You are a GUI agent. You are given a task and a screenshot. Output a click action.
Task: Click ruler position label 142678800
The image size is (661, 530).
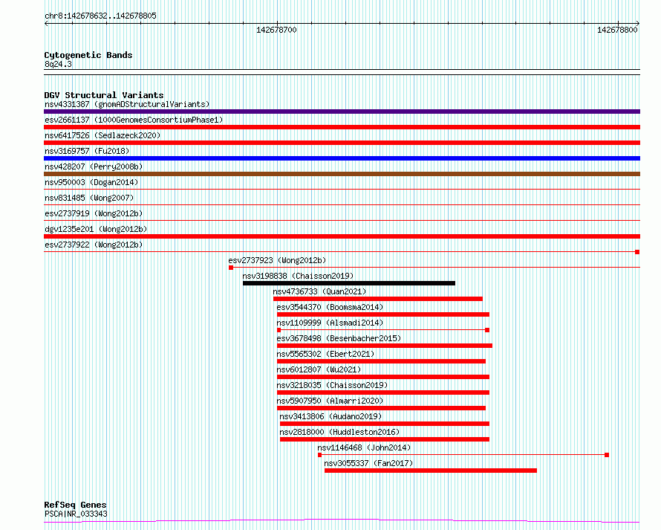point(617,30)
